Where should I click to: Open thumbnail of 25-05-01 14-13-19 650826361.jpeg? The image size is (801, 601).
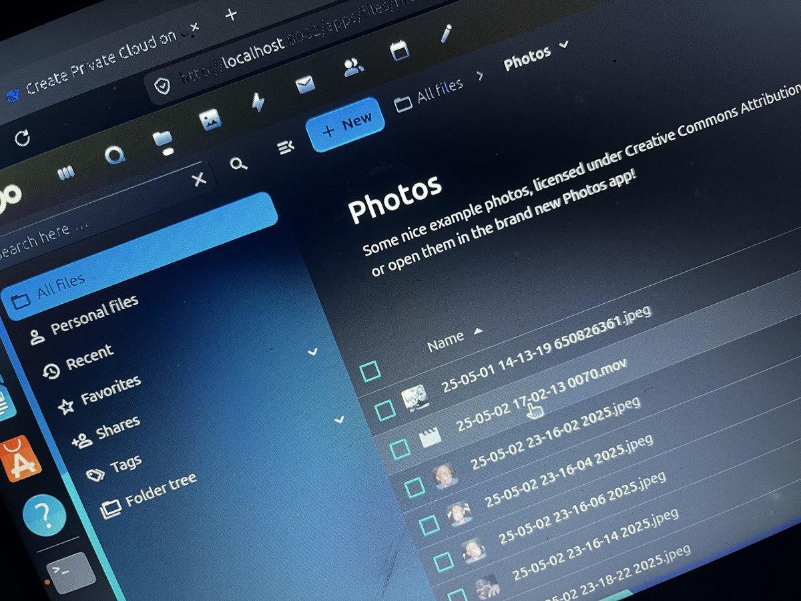point(415,399)
